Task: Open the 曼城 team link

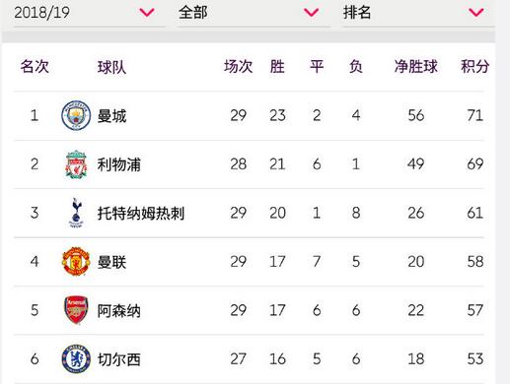Action: coord(111,116)
